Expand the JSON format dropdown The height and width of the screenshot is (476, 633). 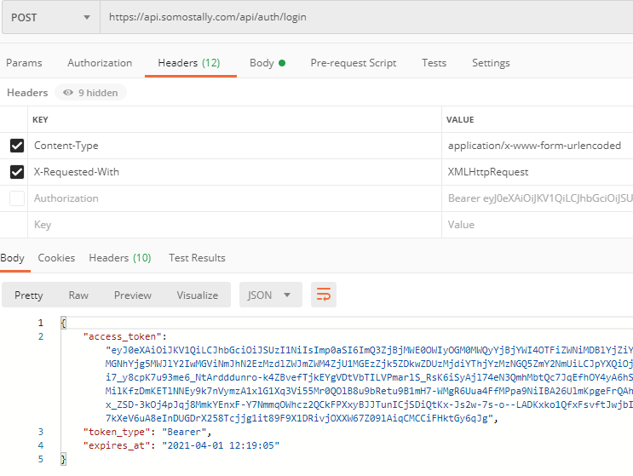[270, 295]
